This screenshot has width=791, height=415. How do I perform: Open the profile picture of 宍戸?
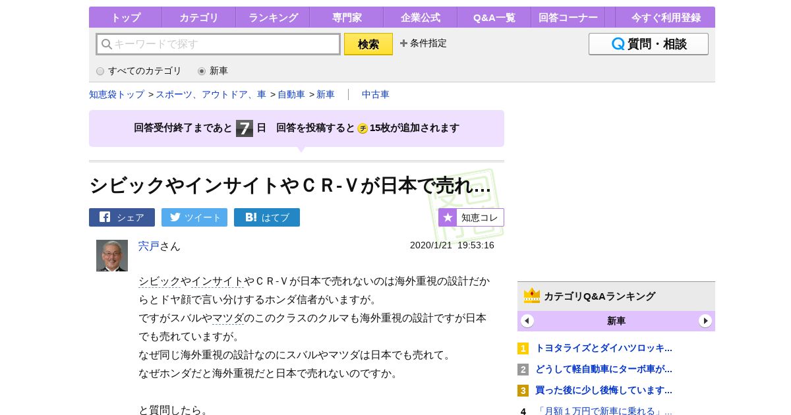click(x=112, y=256)
